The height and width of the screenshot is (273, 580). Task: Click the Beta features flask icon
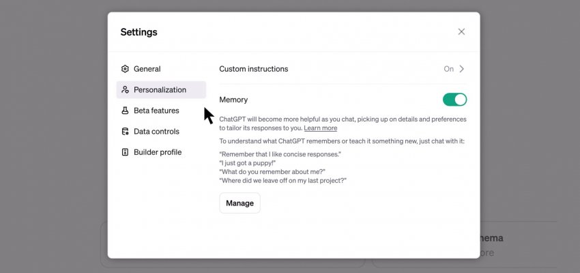click(125, 111)
